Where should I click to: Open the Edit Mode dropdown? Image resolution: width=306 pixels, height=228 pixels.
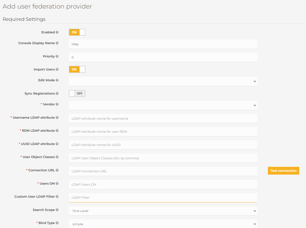(x=163, y=81)
